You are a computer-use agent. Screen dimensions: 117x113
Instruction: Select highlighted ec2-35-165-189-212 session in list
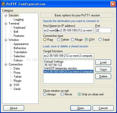(69, 72)
